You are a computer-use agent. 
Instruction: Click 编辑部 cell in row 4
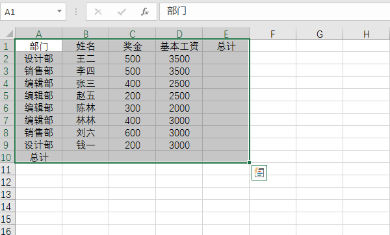pyautogui.click(x=38, y=82)
